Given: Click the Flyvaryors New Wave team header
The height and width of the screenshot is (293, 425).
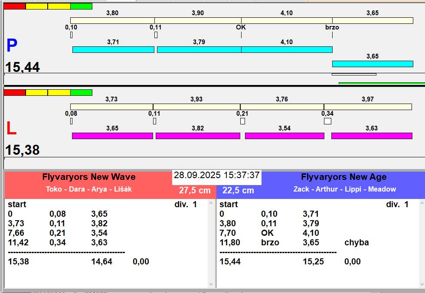Looking at the screenshot, I should (89, 177).
